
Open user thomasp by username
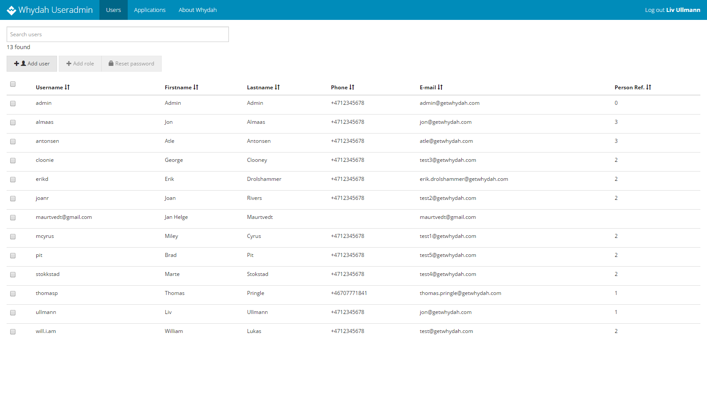47,293
